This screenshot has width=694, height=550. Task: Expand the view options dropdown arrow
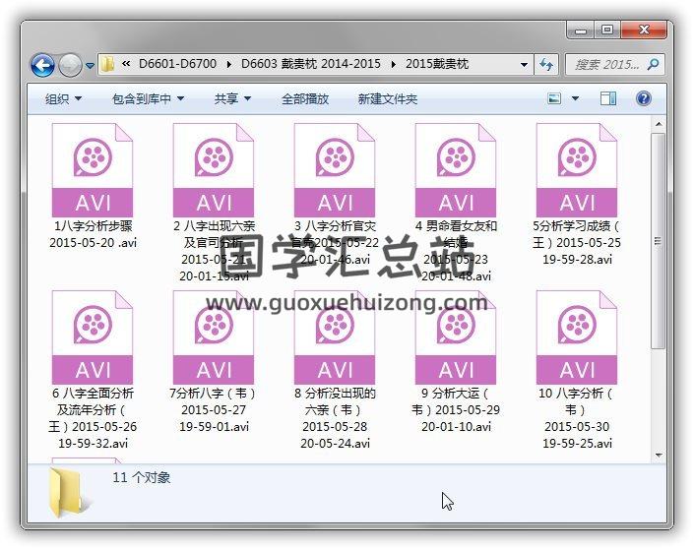coord(576,98)
